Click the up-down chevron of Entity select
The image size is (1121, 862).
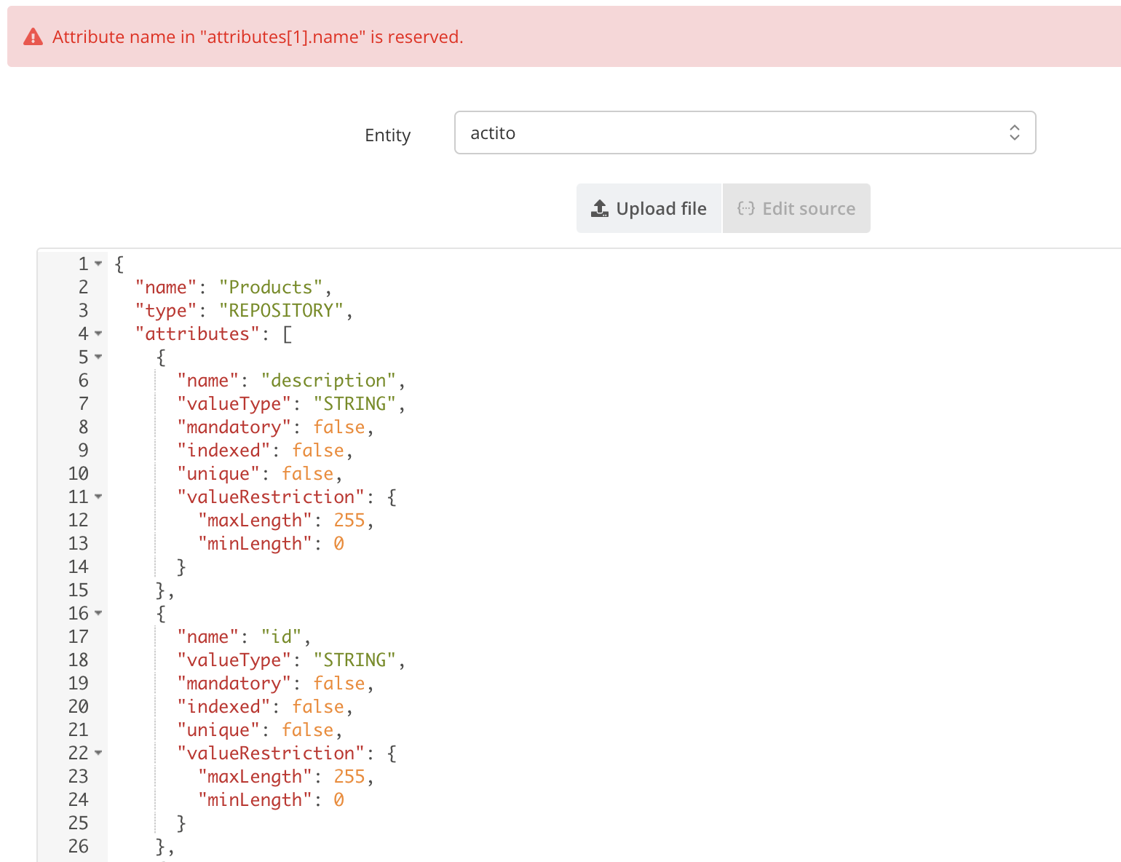coord(1014,133)
